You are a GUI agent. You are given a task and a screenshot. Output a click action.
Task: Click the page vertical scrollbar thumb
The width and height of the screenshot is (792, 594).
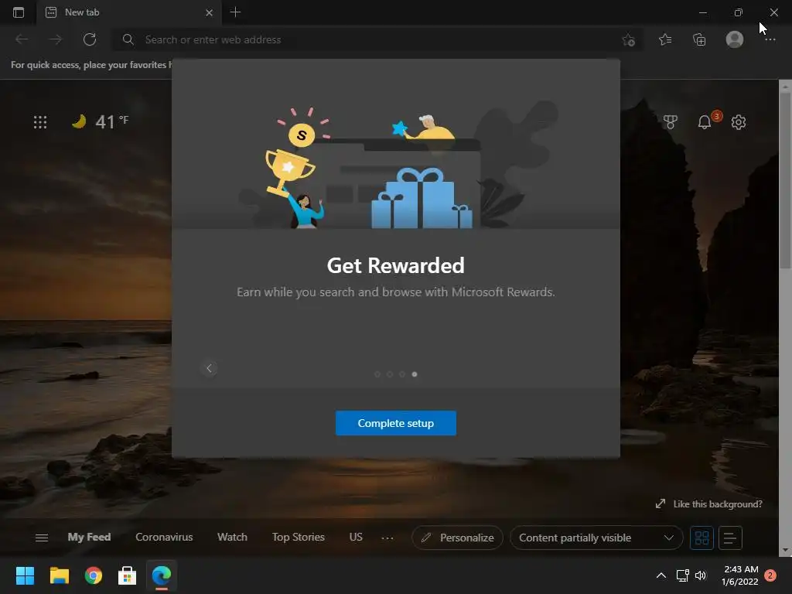point(786,182)
